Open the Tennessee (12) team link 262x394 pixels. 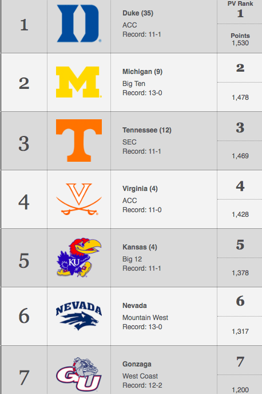tap(146, 130)
